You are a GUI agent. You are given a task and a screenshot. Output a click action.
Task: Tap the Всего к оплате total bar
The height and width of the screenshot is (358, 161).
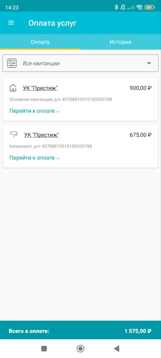80,331
